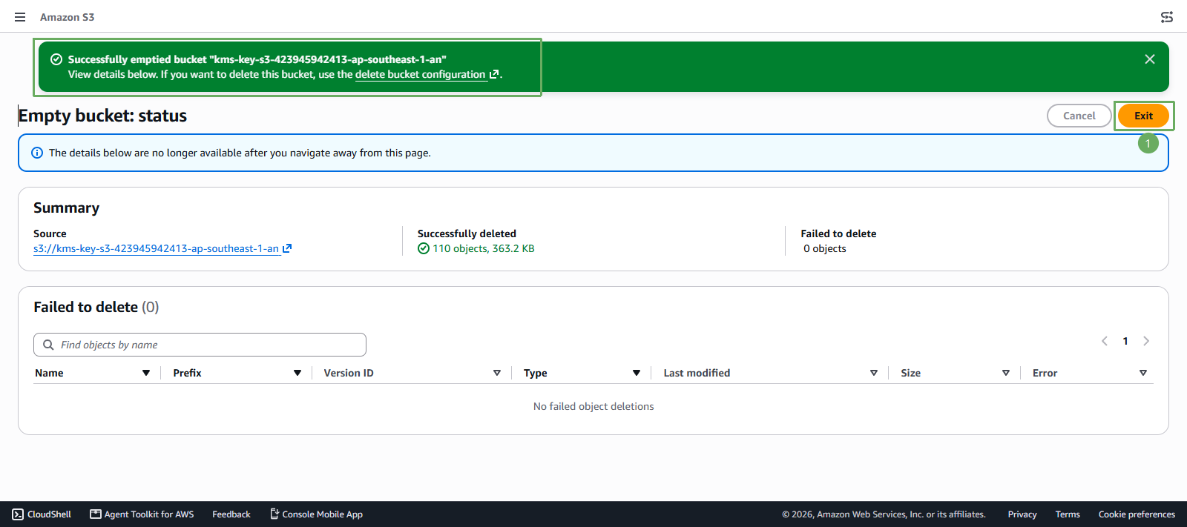This screenshot has height=527, width=1187.
Task: Open Agent Toolkit for AWS
Action: tap(142, 514)
